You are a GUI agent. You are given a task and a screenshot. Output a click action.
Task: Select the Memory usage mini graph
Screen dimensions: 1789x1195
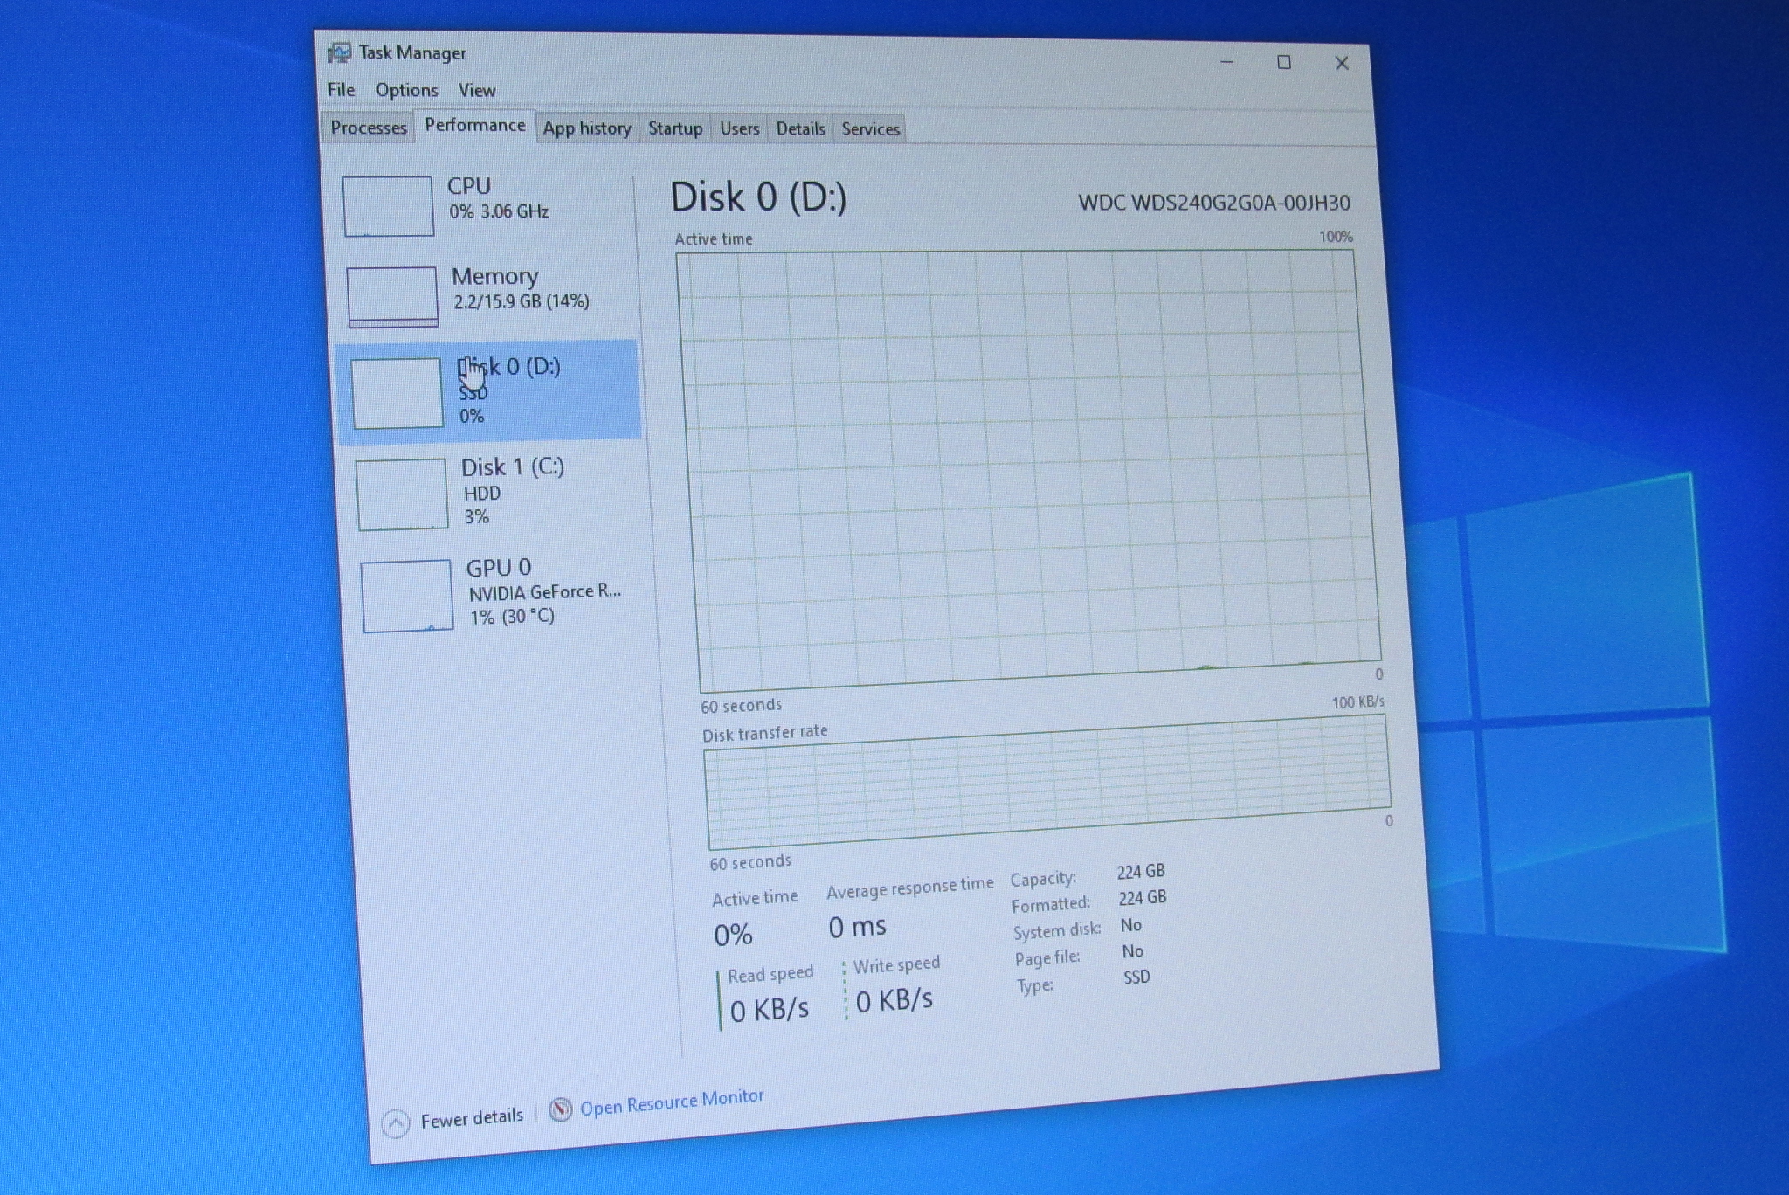[392, 297]
